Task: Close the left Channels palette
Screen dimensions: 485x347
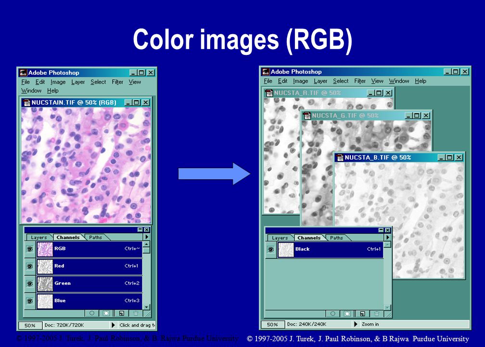Action: 147,229
